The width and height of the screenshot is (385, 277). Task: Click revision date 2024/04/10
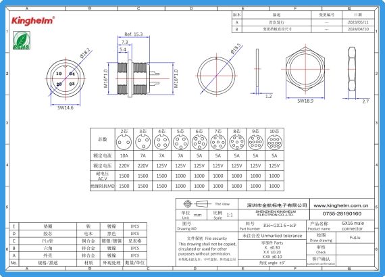(x=358, y=29)
